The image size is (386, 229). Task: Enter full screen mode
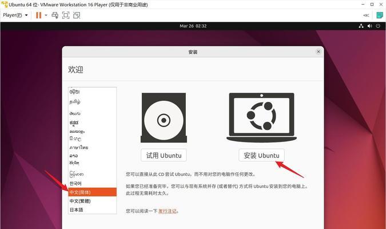point(66,15)
